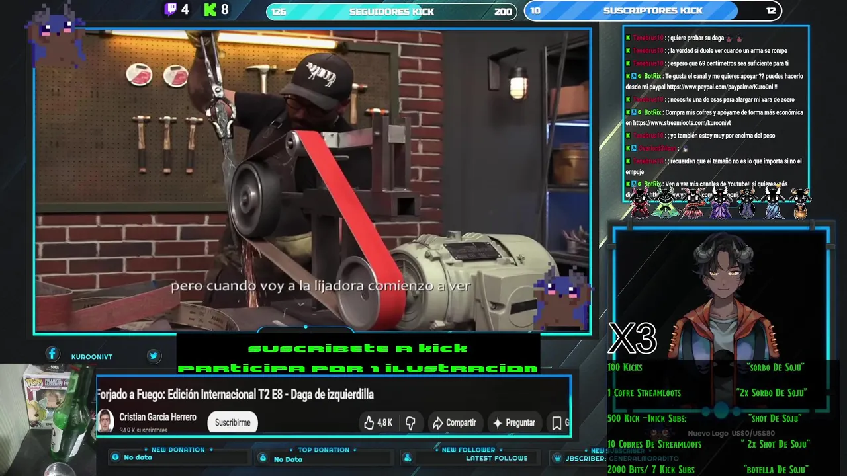Image resolution: width=847 pixels, height=476 pixels.
Task: Click the follower goal number 200
Action: tap(503, 11)
